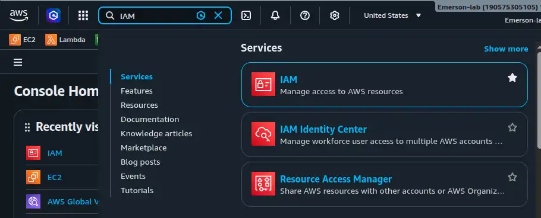This screenshot has width=541, height=218.
Task: Open the services grid menu icon
Action: tap(83, 15)
